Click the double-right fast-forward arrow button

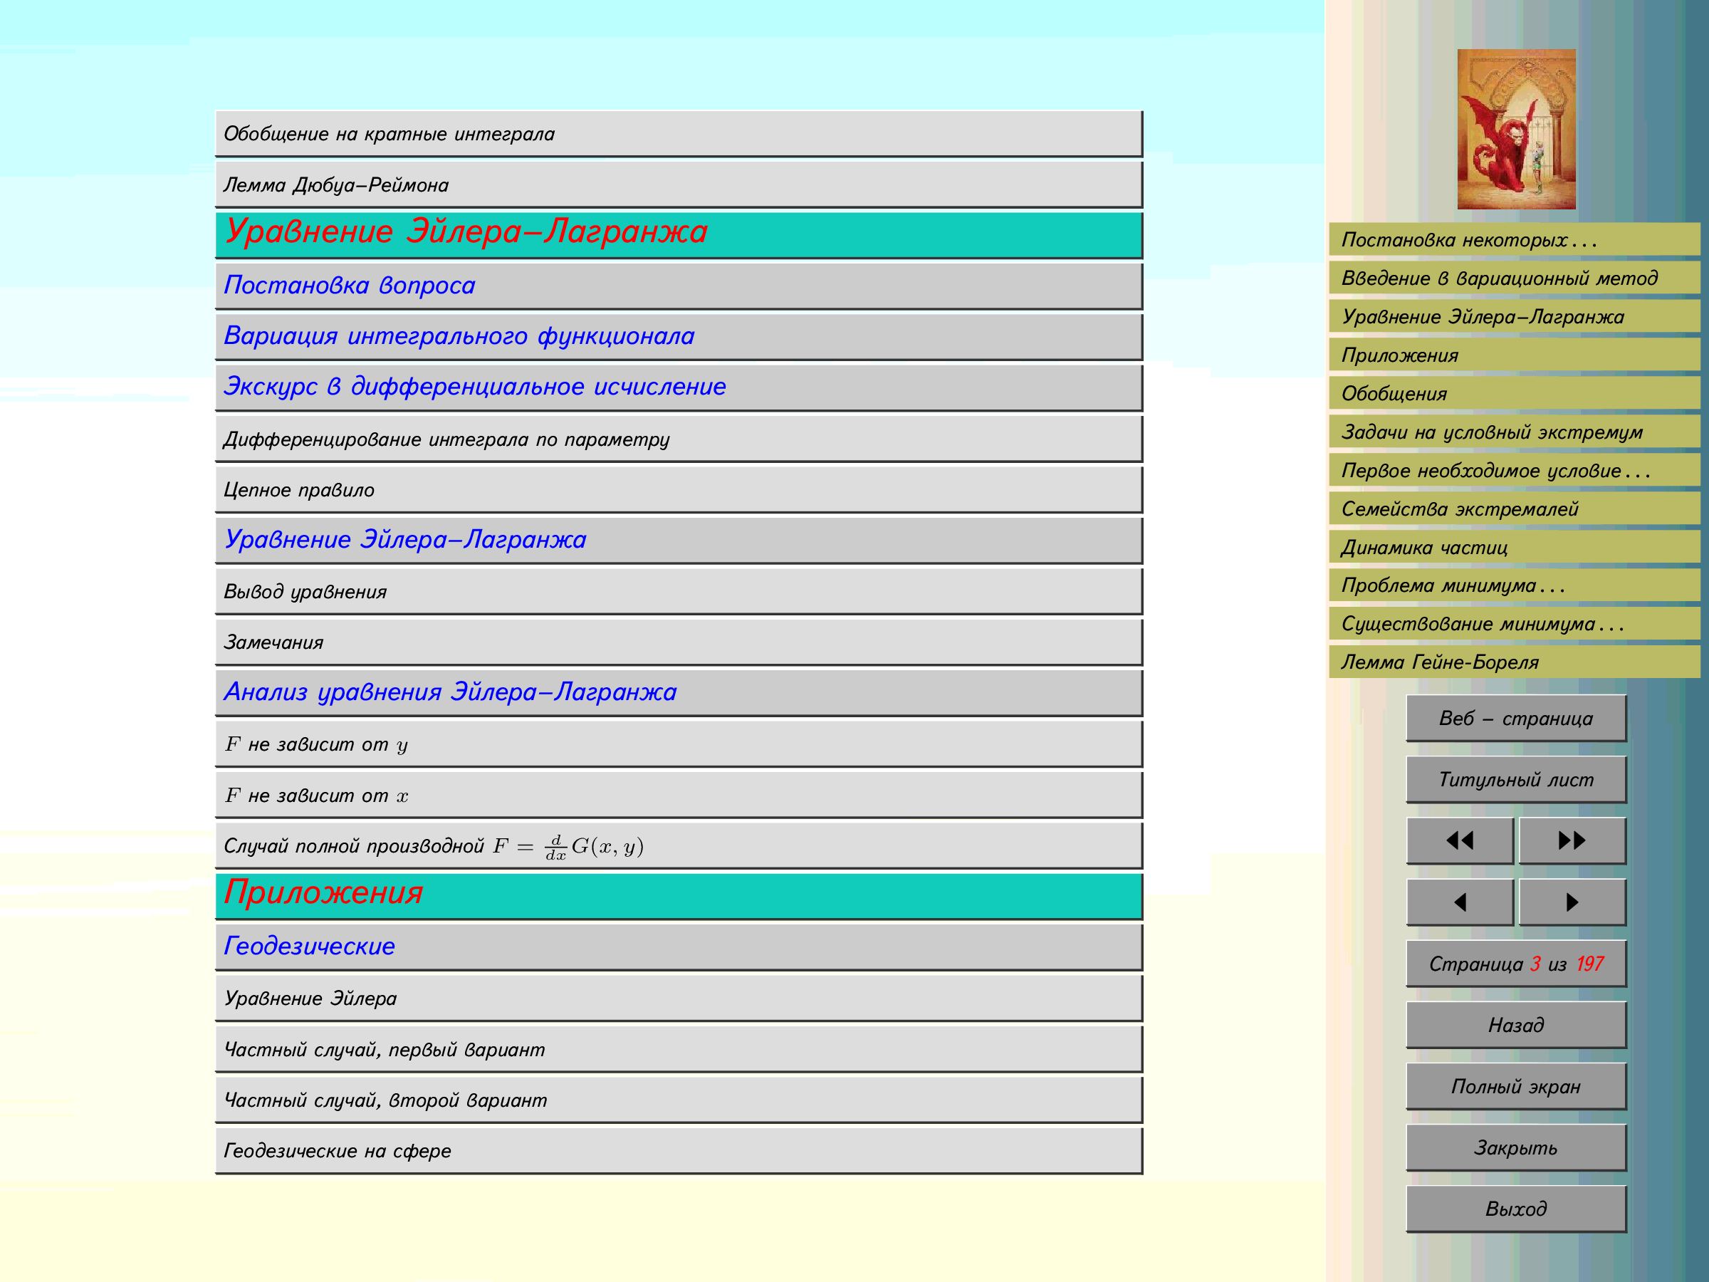(1572, 840)
